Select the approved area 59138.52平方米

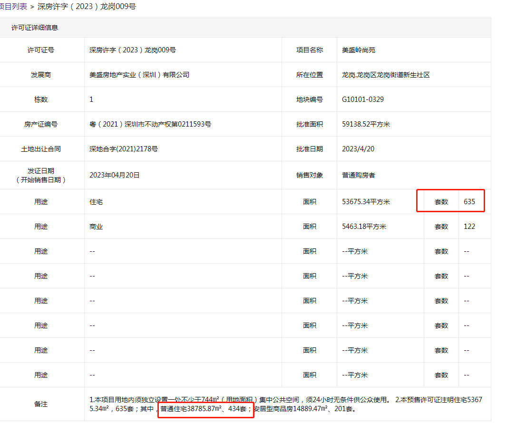(x=366, y=124)
